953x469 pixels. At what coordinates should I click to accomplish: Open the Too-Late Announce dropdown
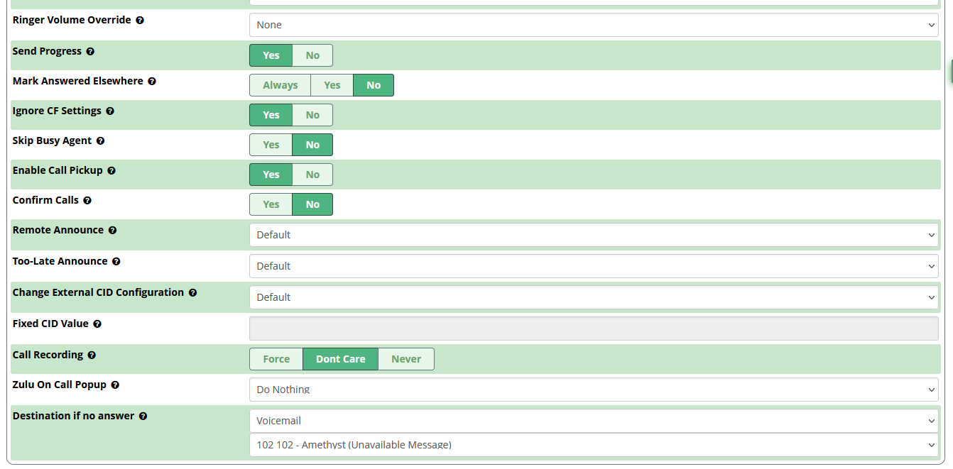click(594, 266)
